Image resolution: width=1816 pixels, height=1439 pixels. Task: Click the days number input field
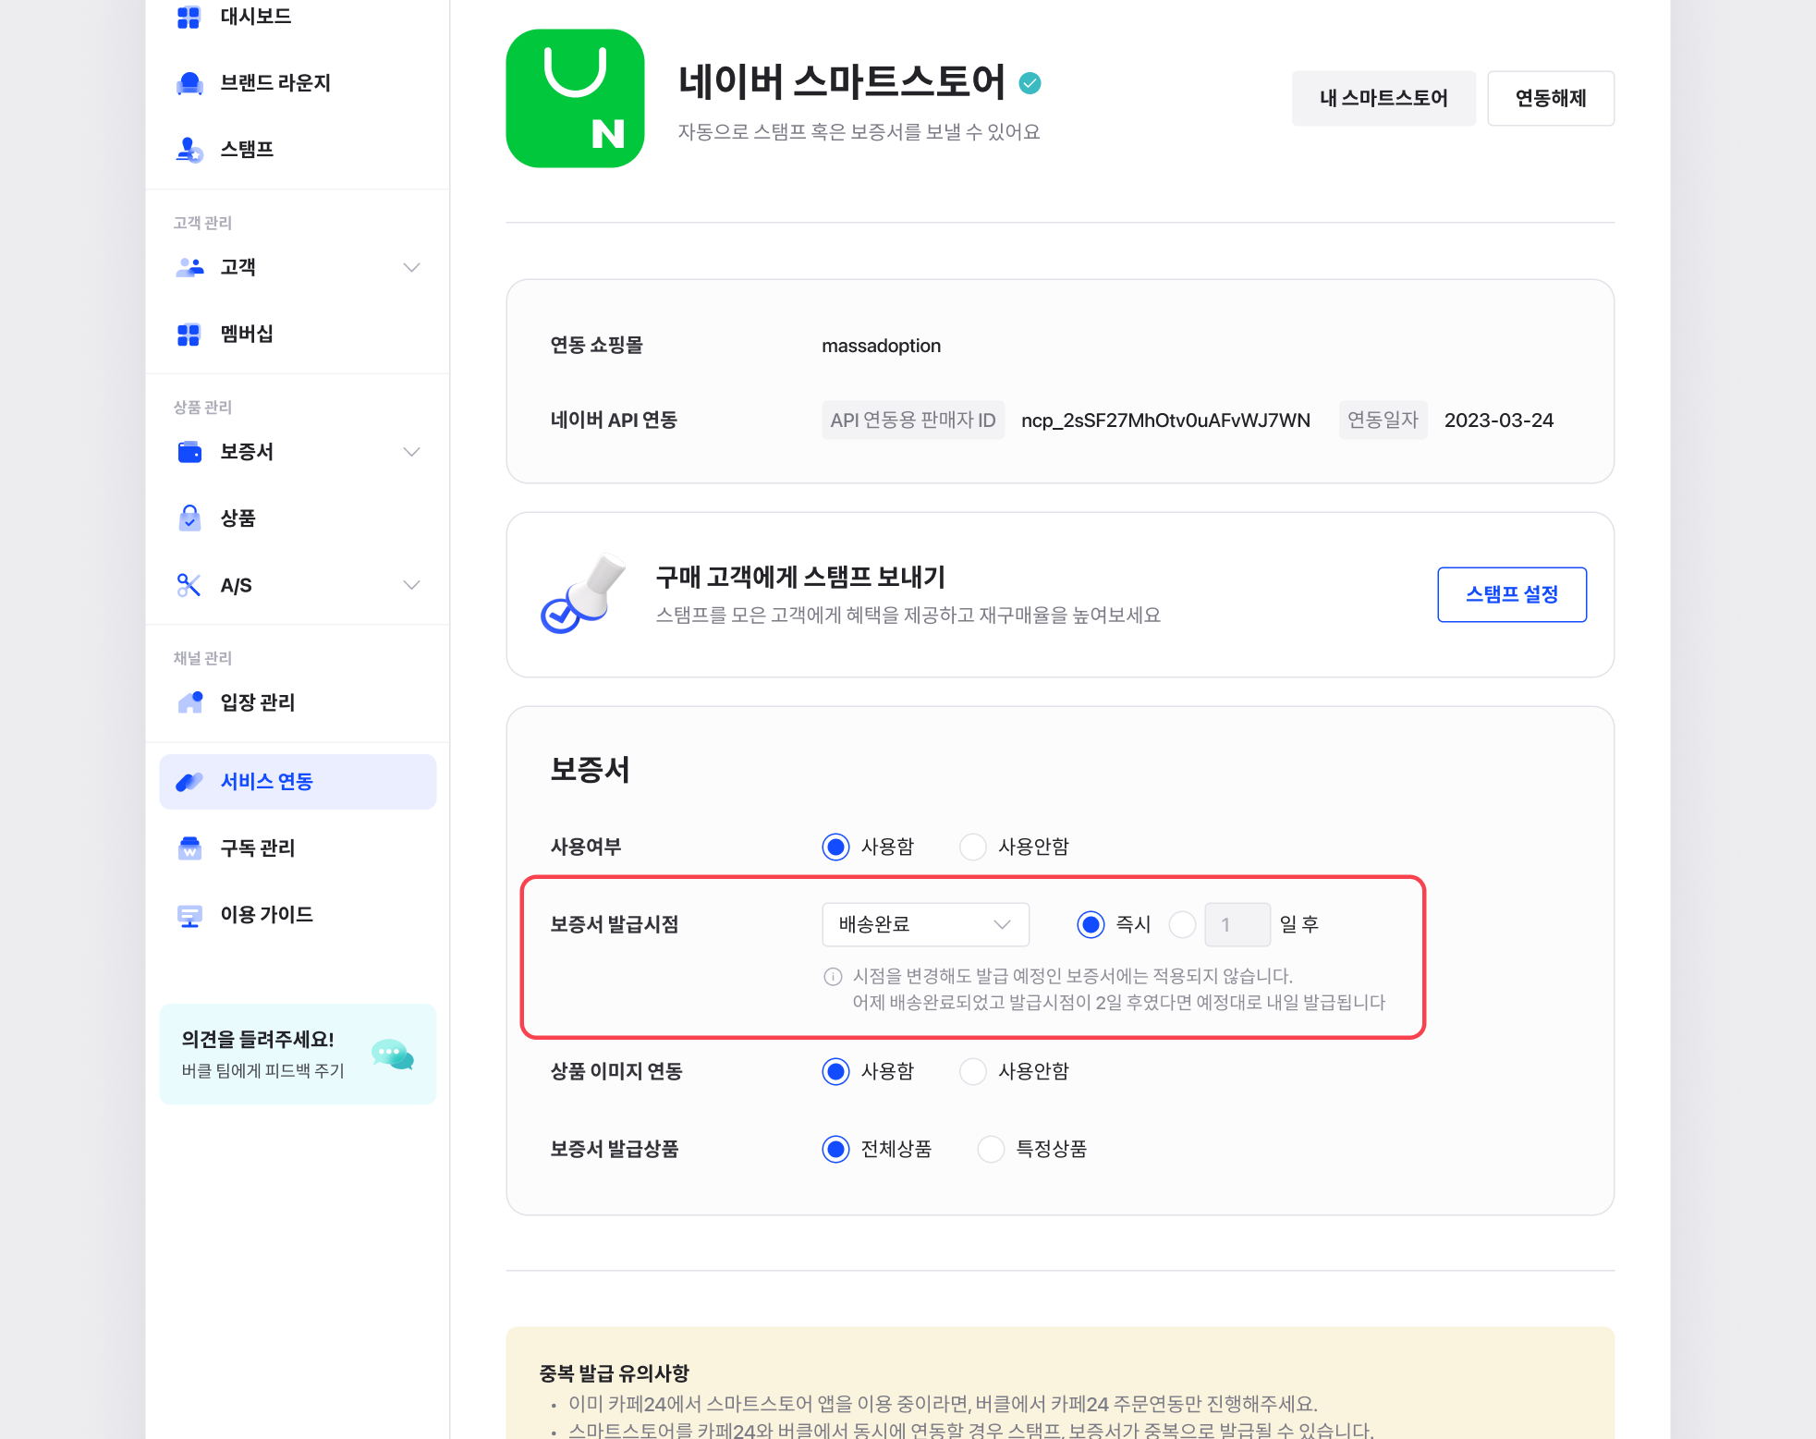click(x=1237, y=924)
